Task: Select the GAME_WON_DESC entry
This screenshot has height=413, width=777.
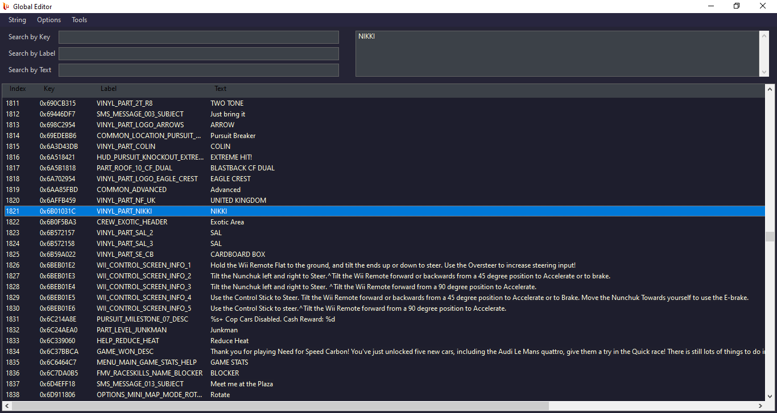Action: coord(125,352)
